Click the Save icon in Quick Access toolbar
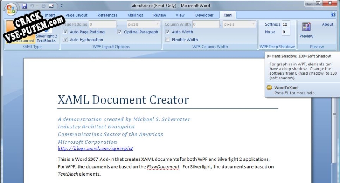The height and width of the screenshot is (183, 340). pyautogui.click(x=24, y=6)
